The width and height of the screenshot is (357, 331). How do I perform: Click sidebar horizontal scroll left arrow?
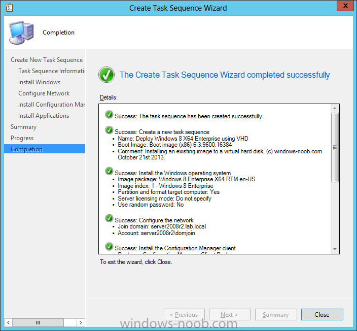(9, 322)
